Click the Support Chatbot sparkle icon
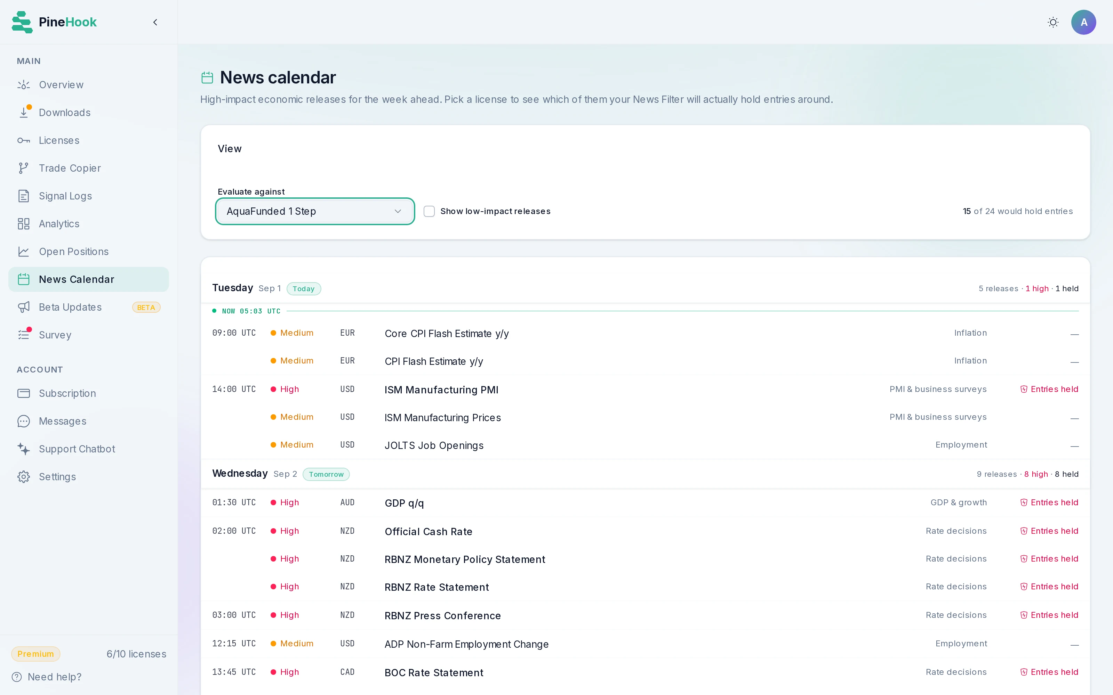 coord(23,449)
